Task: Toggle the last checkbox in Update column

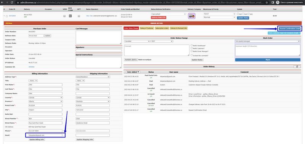Action: (249, 14)
